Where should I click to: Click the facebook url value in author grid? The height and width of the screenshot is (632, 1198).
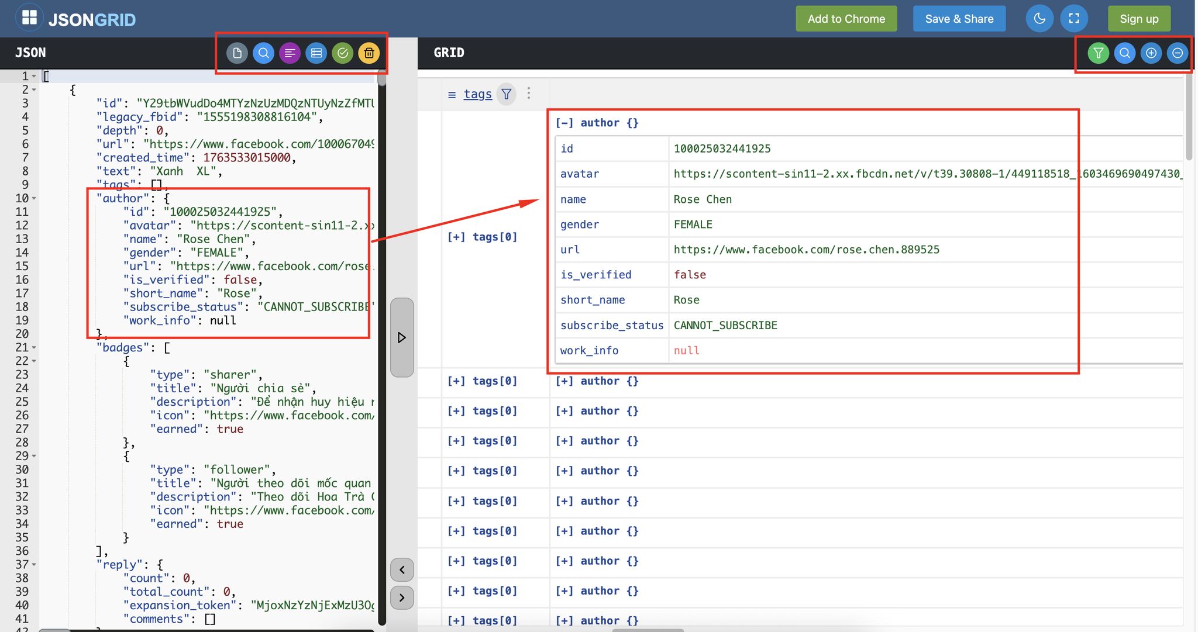[x=806, y=250]
